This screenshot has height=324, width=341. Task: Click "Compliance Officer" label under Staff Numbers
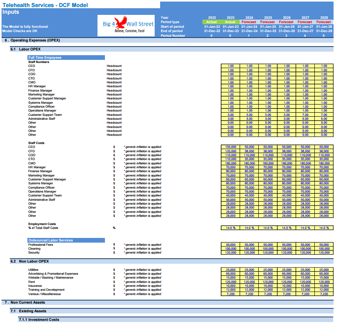[x=41, y=107]
